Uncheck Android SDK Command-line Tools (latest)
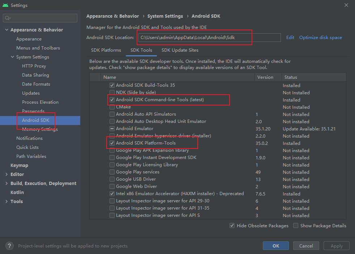Viewport: 355px width, 254px height. [x=112, y=99]
